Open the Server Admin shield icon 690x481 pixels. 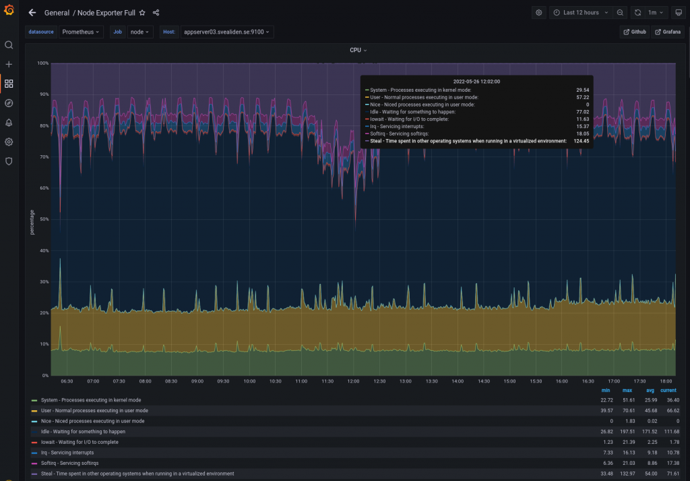tap(9, 161)
